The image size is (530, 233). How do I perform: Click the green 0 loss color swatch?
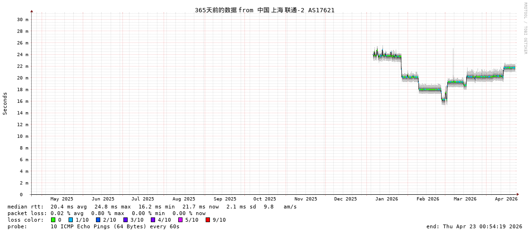53,220
